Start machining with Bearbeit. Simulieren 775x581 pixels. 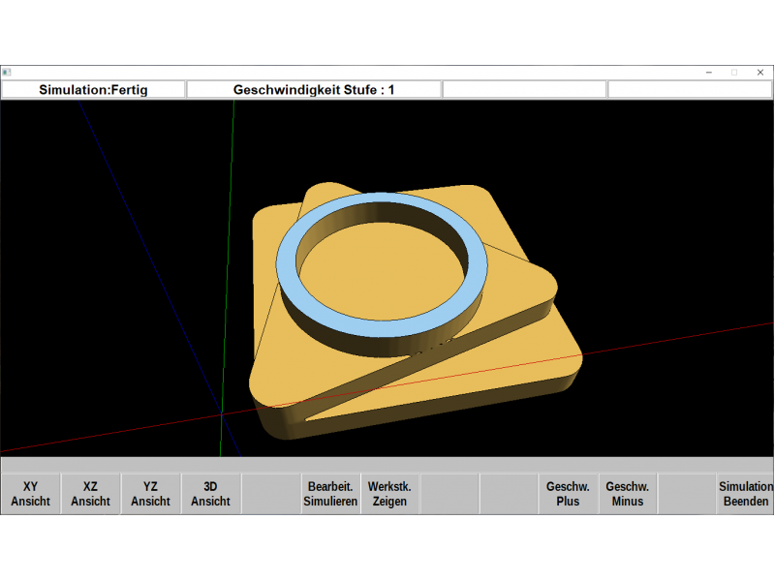330,493
